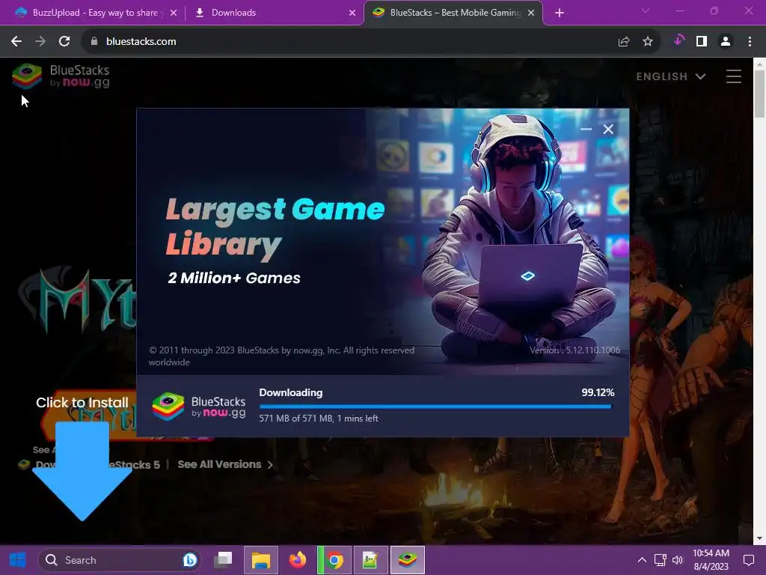This screenshot has height=575, width=766.
Task: Close the BuzzUpload tab
Action: (x=174, y=13)
